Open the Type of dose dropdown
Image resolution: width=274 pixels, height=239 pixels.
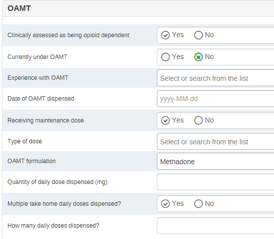[x=215, y=141]
